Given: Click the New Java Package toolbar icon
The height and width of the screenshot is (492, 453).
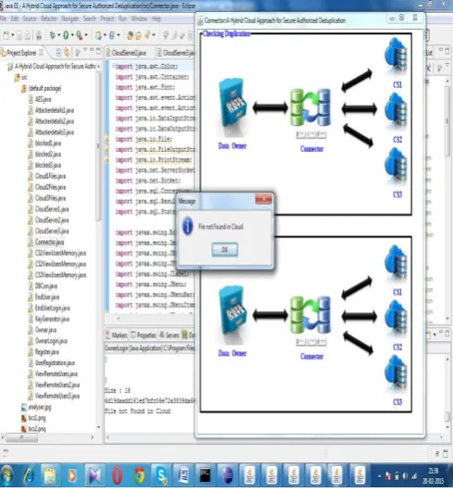Looking at the screenshot, I should (98, 35).
